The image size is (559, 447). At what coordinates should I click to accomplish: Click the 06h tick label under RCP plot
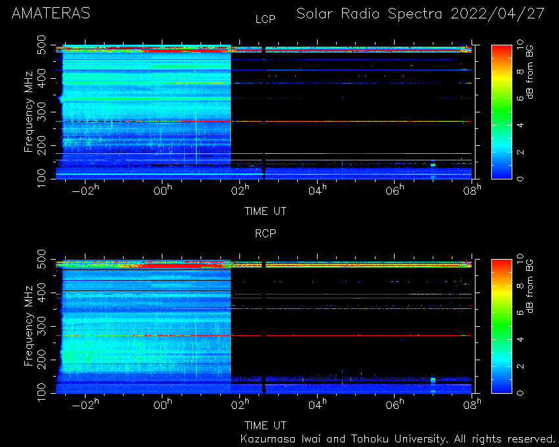coord(395,404)
